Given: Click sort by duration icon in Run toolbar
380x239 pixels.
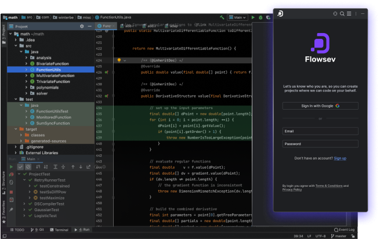Looking at the screenshot, I should point(46,166).
